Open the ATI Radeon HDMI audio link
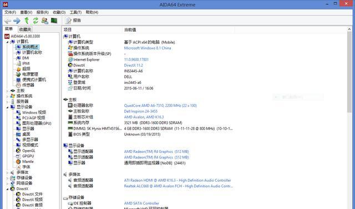The image size is (355, 209). [177, 181]
